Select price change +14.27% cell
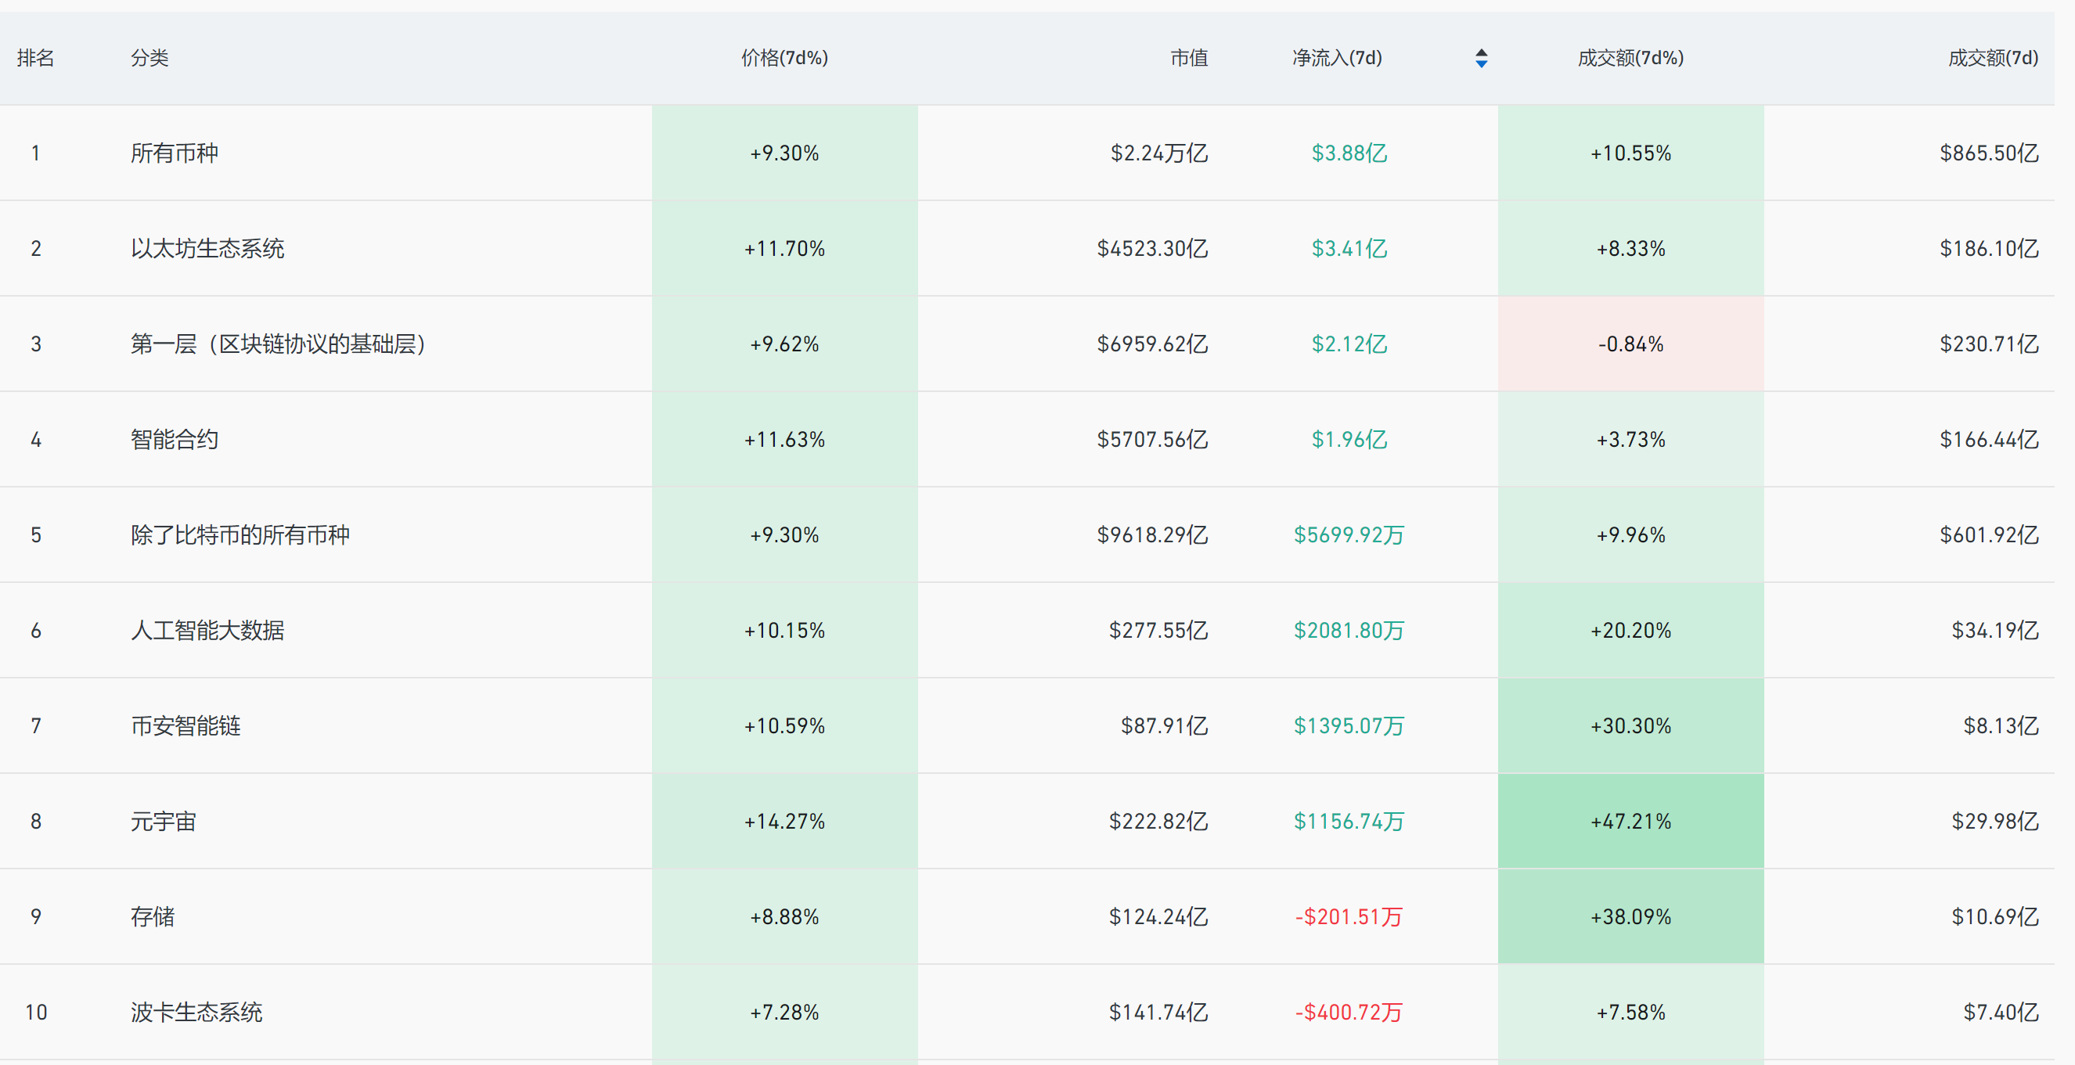2075x1065 pixels. pos(784,821)
